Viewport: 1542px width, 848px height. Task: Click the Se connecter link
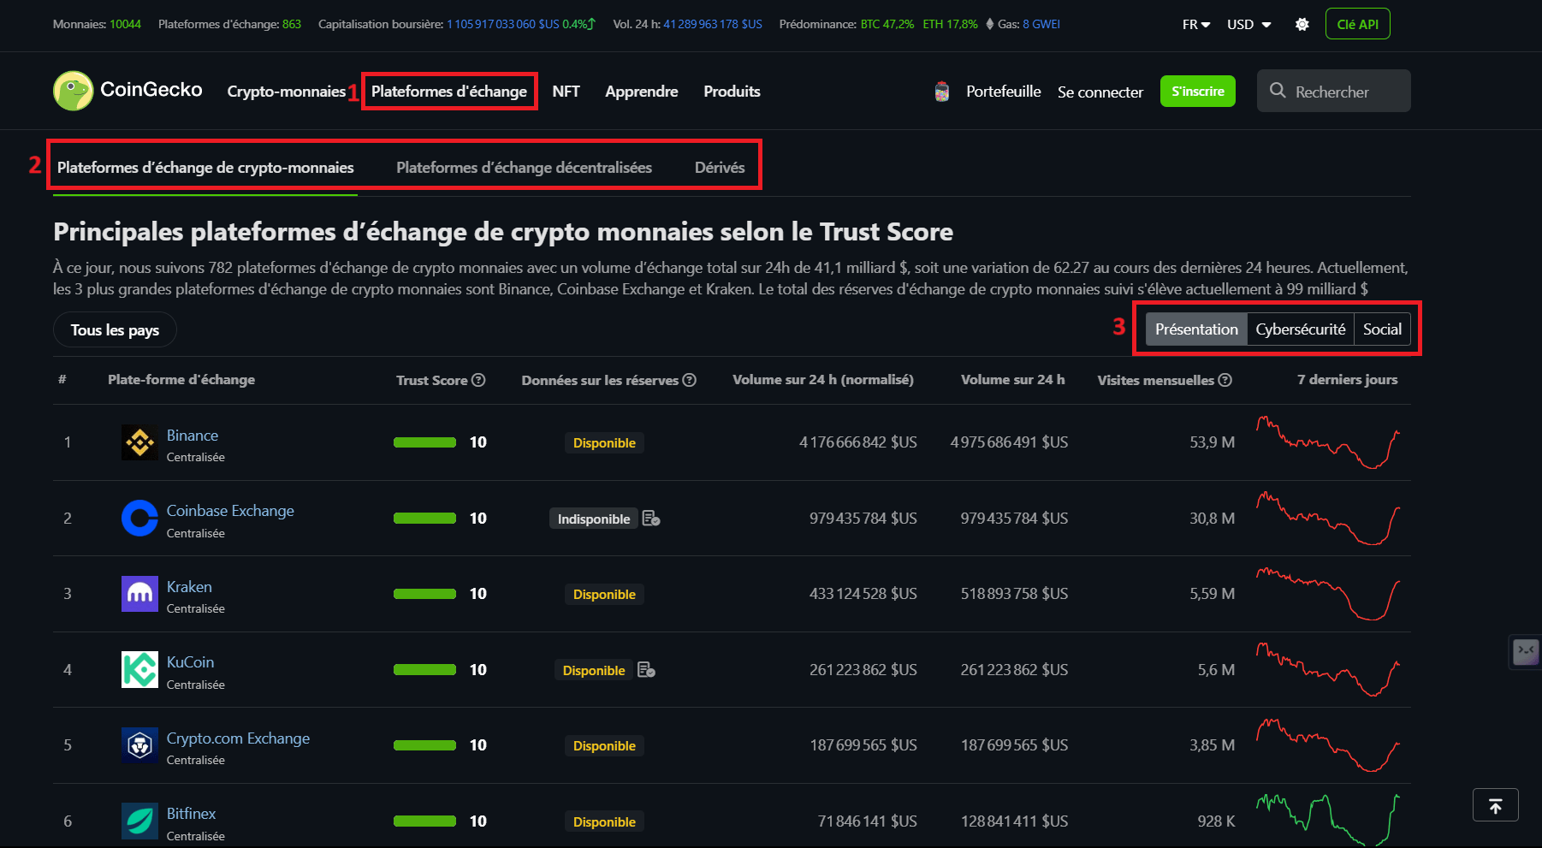pos(1100,92)
